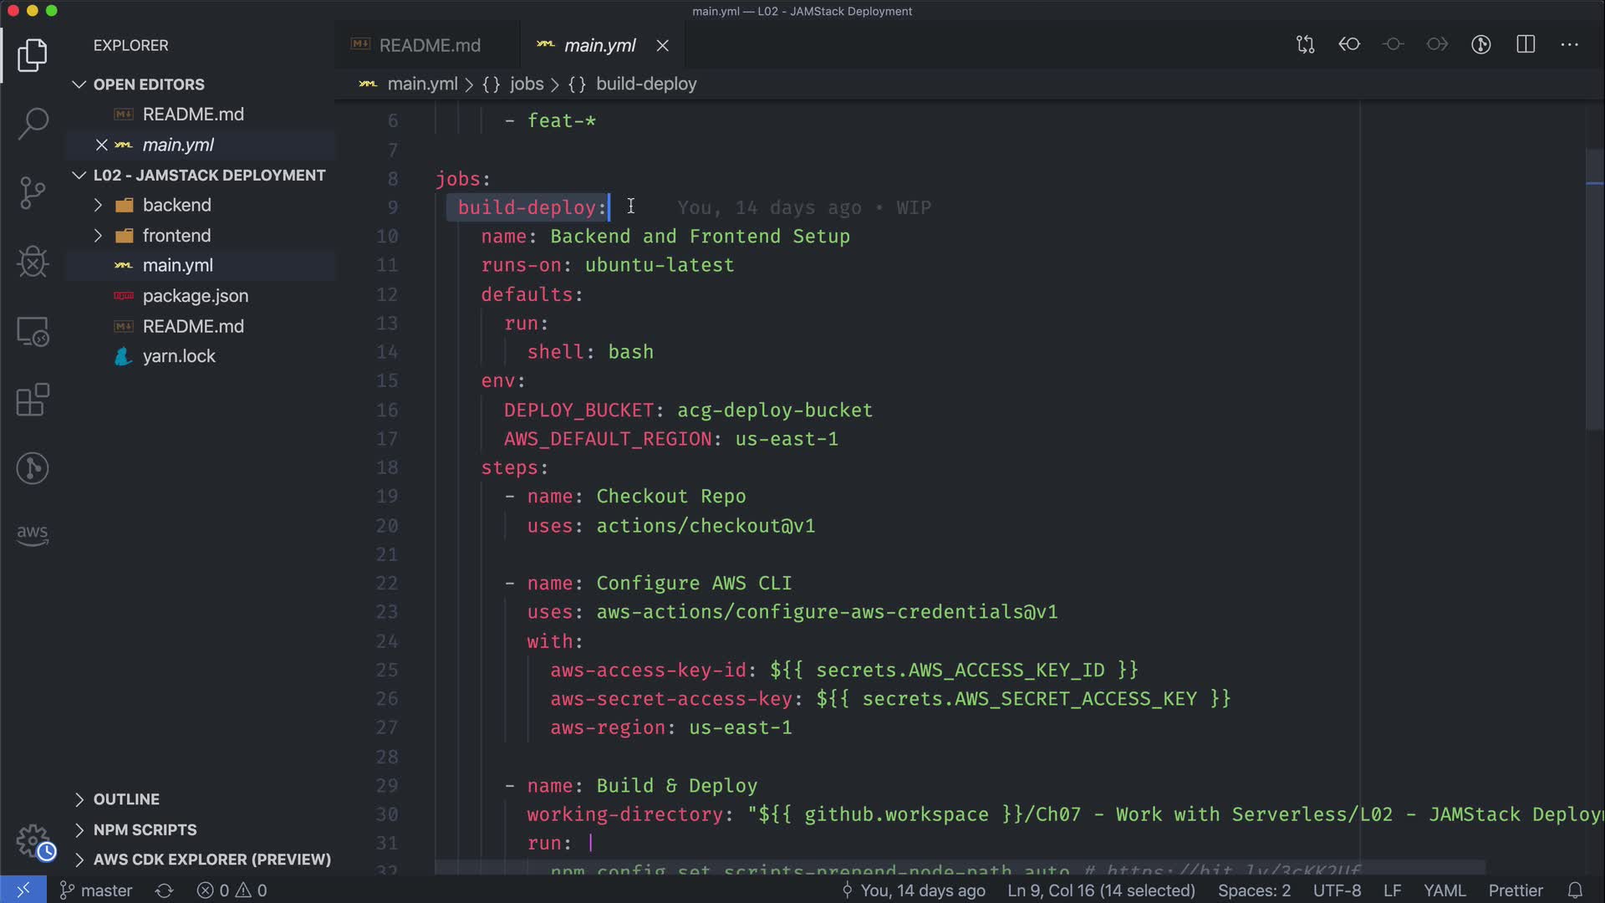Open the editor More Actions ellipsis
The width and height of the screenshot is (1605, 903).
click(x=1570, y=44)
